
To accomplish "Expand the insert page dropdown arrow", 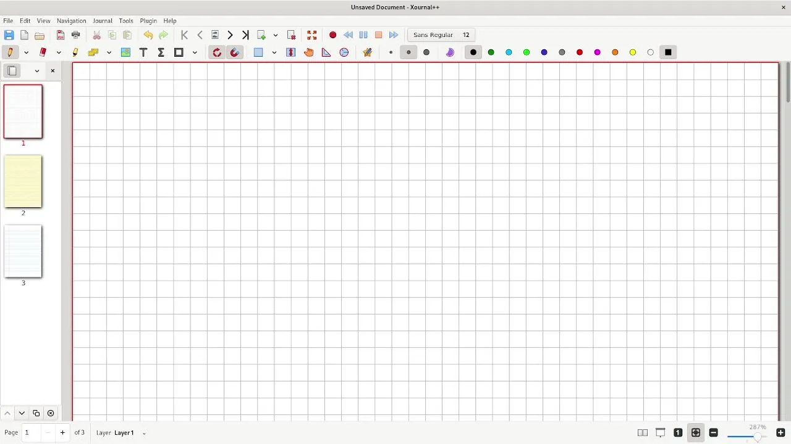I will [x=276, y=35].
